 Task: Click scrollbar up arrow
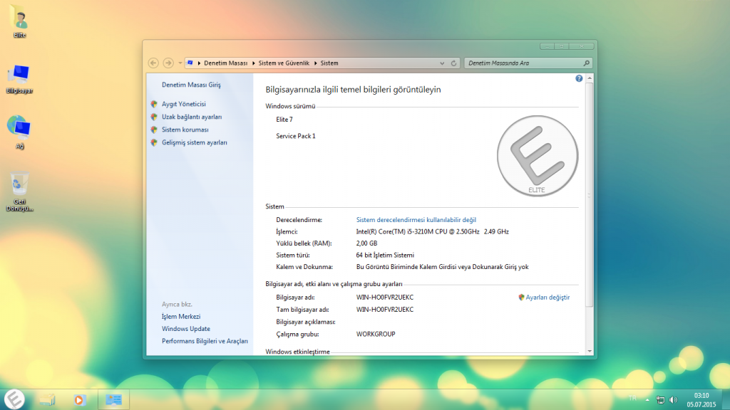click(x=590, y=78)
